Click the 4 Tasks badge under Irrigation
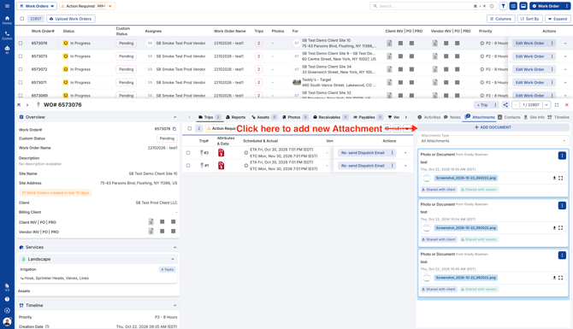The image size is (573, 329). point(168,269)
